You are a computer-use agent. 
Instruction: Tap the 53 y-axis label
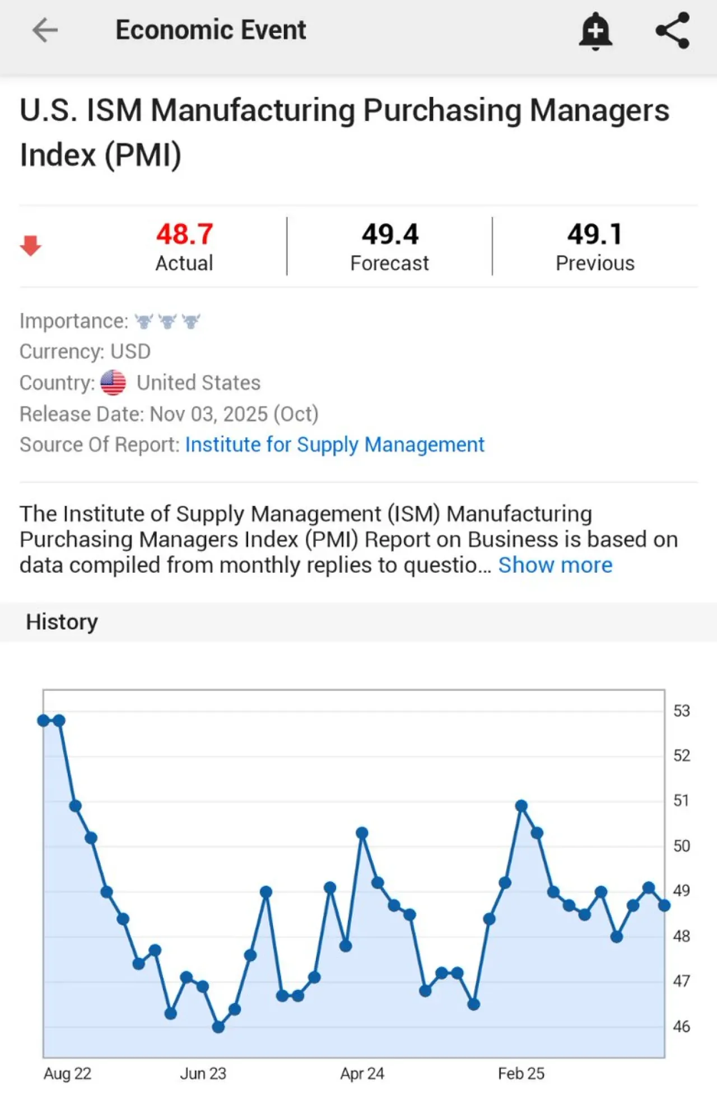(682, 711)
